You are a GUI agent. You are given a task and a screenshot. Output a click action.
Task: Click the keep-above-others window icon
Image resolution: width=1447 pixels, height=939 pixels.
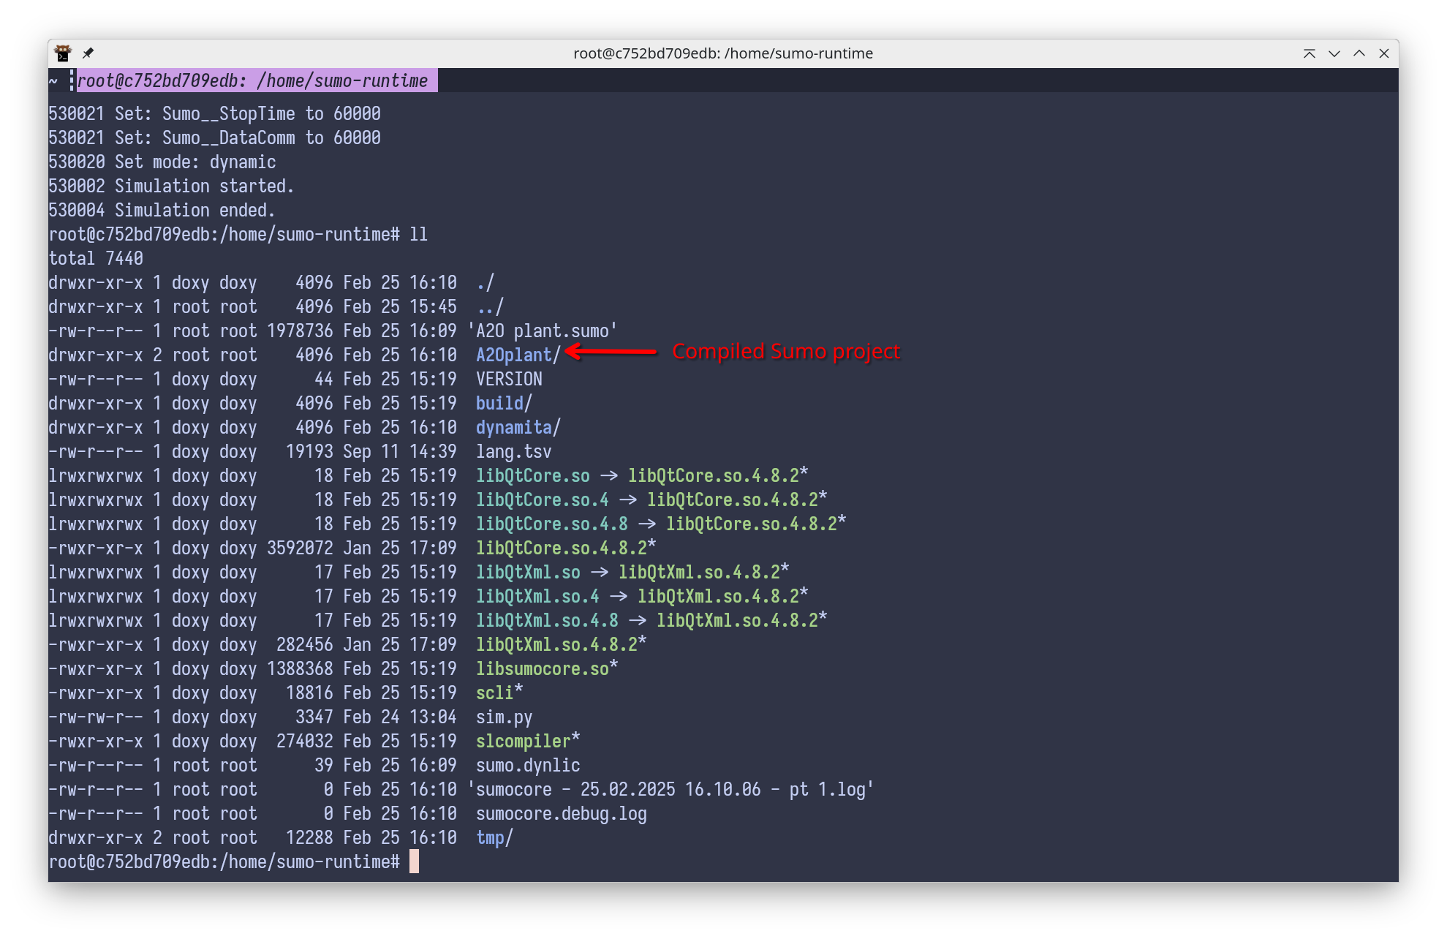pyautogui.click(x=1309, y=53)
